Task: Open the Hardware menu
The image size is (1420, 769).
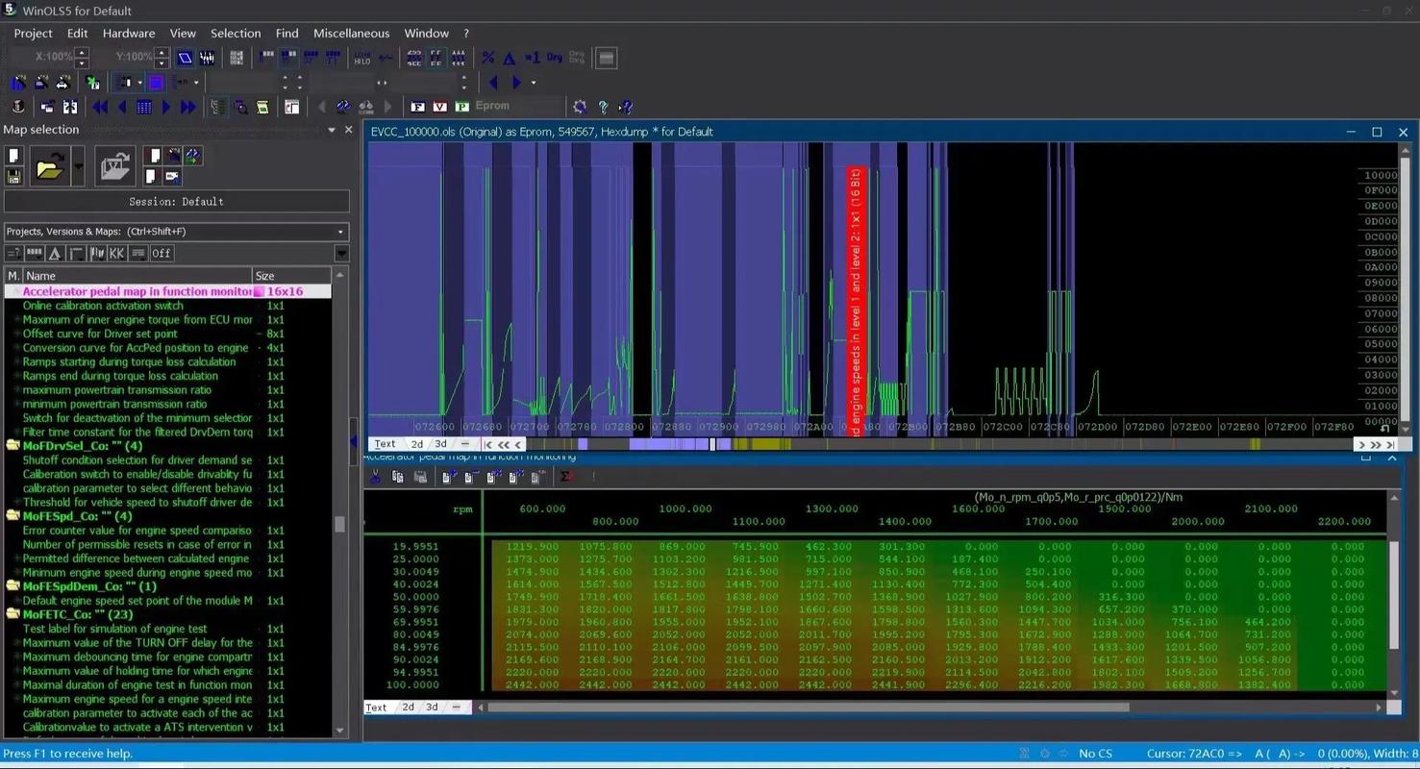Action: [x=129, y=33]
